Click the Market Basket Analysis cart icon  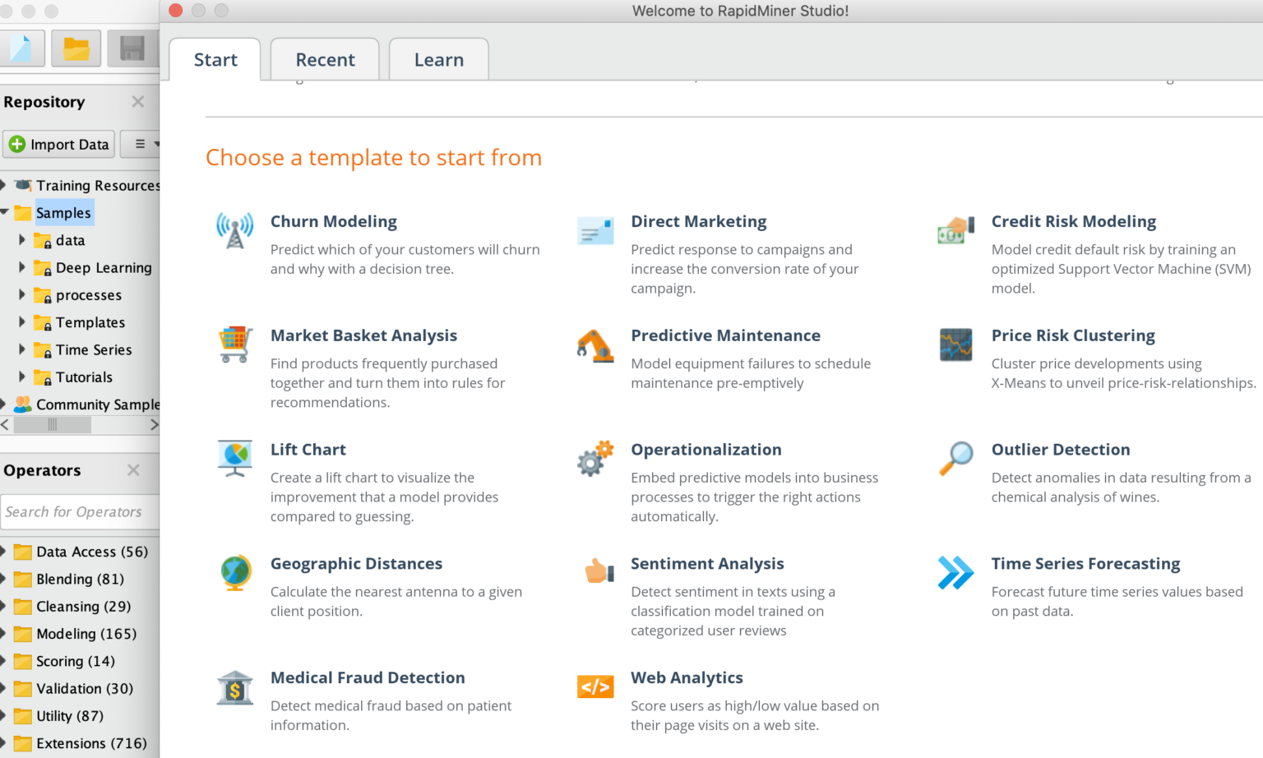click(235, 344)
